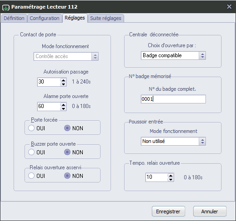Increase Autorisation passage value with up arrow
Screen dimensions: 236x221
click(63, 80)
